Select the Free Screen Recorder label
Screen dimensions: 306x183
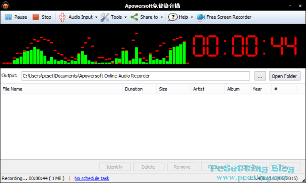229,17
